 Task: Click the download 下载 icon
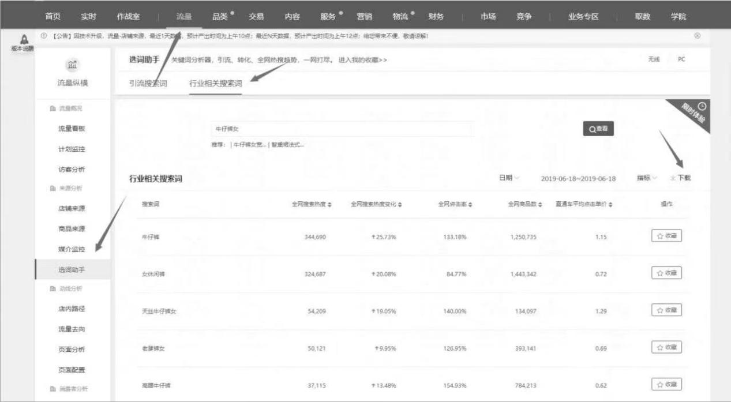673,179
